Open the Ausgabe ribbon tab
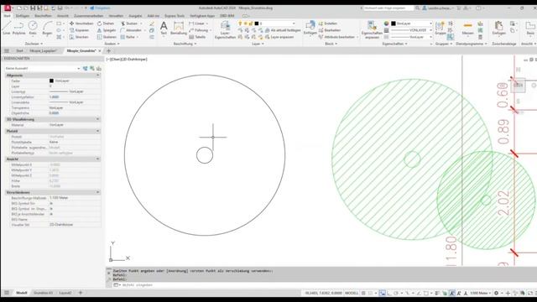The width and height of the screenshot is (537, 302). (135, 16)
